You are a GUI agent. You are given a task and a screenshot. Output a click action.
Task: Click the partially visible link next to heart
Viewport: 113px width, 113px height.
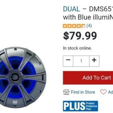110,92
